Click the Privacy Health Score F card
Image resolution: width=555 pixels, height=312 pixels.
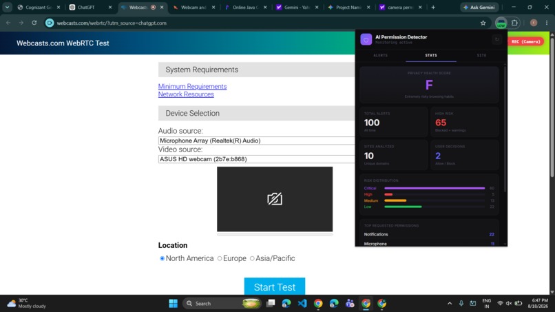(x=429, y=85)
